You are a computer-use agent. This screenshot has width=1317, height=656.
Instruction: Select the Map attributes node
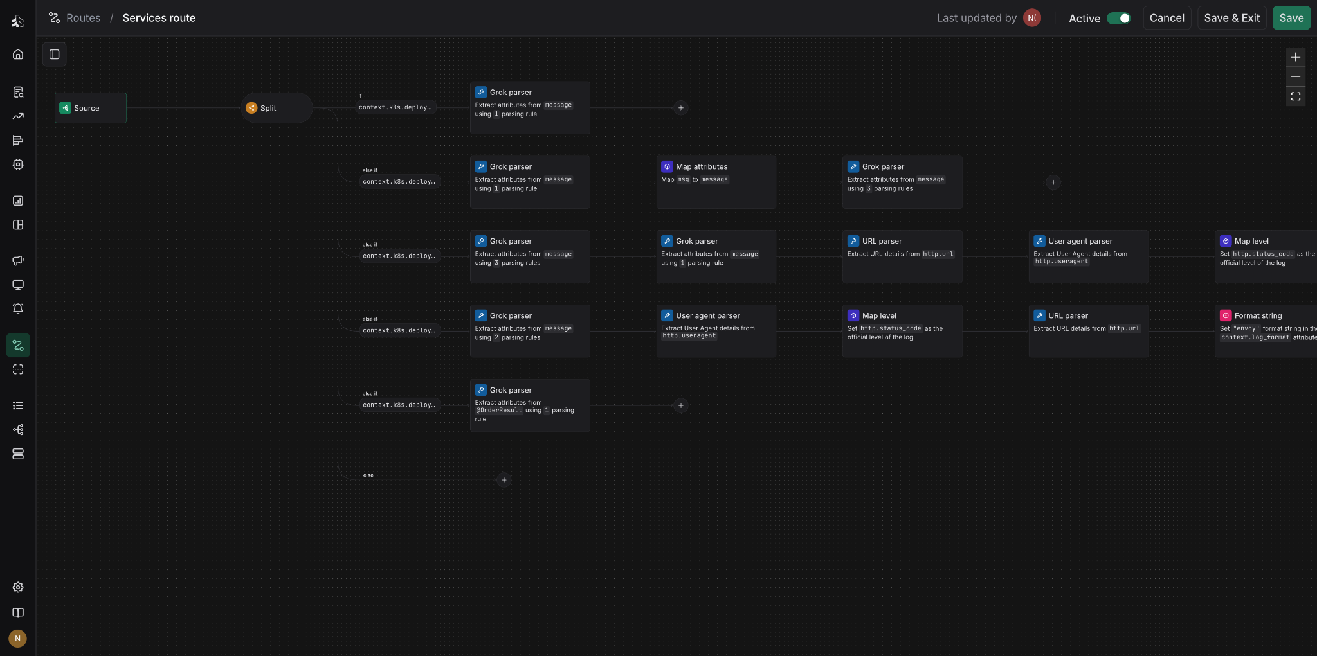point(716,182)
